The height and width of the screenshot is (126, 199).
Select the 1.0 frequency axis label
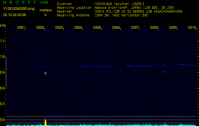[x=3, y=57]
